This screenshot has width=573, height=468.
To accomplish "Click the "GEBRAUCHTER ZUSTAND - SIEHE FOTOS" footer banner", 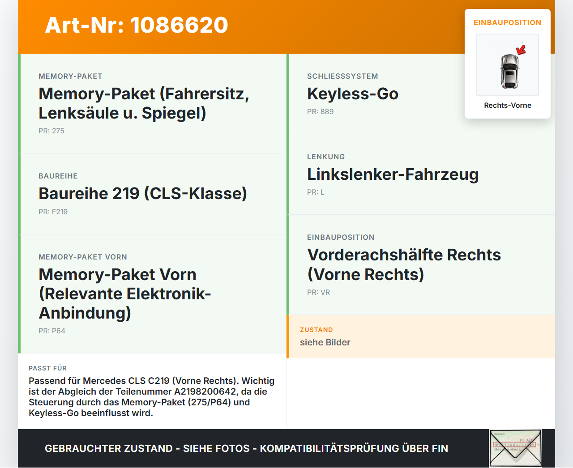I will pos(246,448).
